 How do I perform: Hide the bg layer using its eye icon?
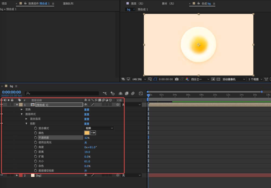(2, 175)
